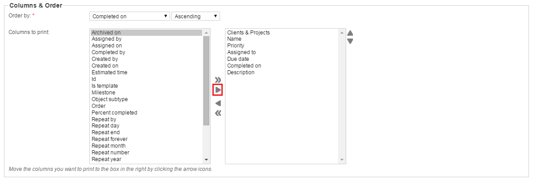Select 'Description' in the right list
The width and height of the screenshot is (533, 183).
(x=241, y=72)
